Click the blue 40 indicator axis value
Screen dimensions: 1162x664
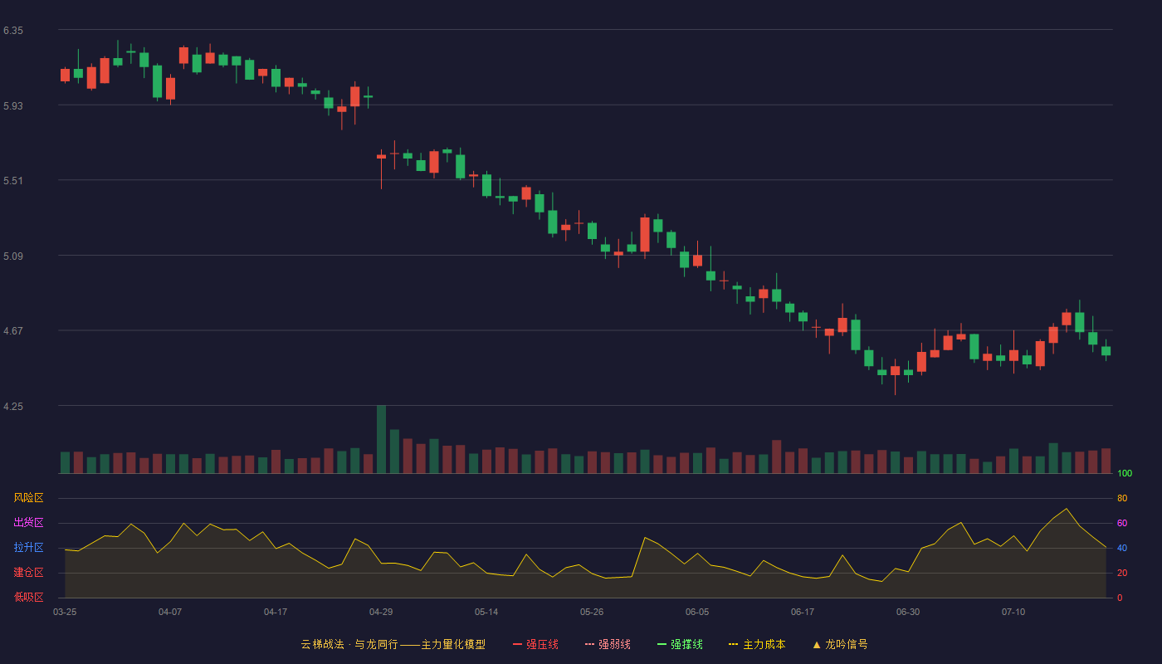[1122, 549]
